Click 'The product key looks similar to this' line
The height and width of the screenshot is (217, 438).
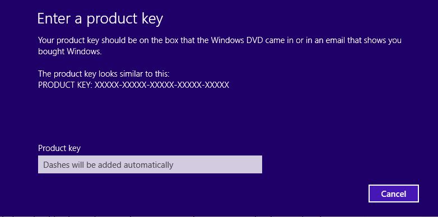pos(104,74)
